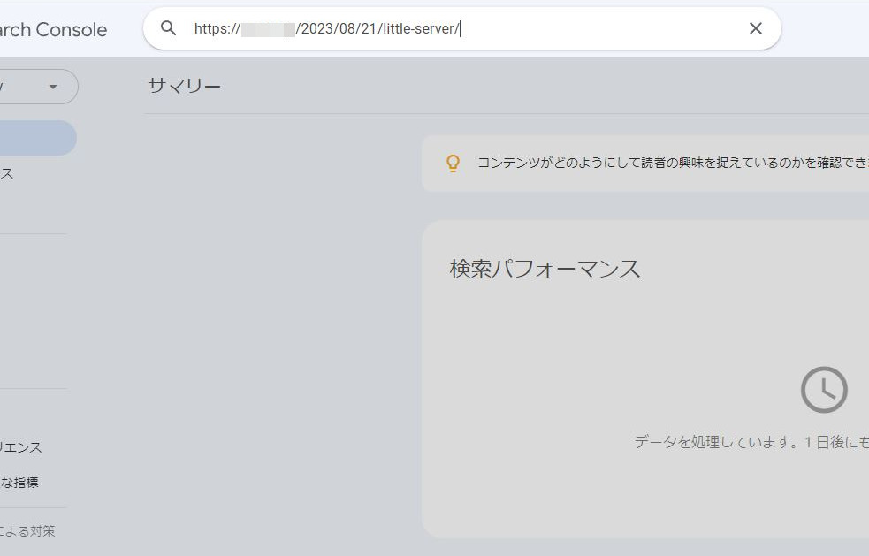This screenshot has height=556, width=869.
Task: Clear the URL with the X icon
Action: tap(755, 28)
